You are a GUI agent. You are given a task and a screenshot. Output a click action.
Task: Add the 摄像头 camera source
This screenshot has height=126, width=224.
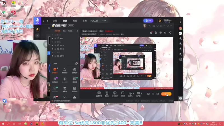coord(107,94)
